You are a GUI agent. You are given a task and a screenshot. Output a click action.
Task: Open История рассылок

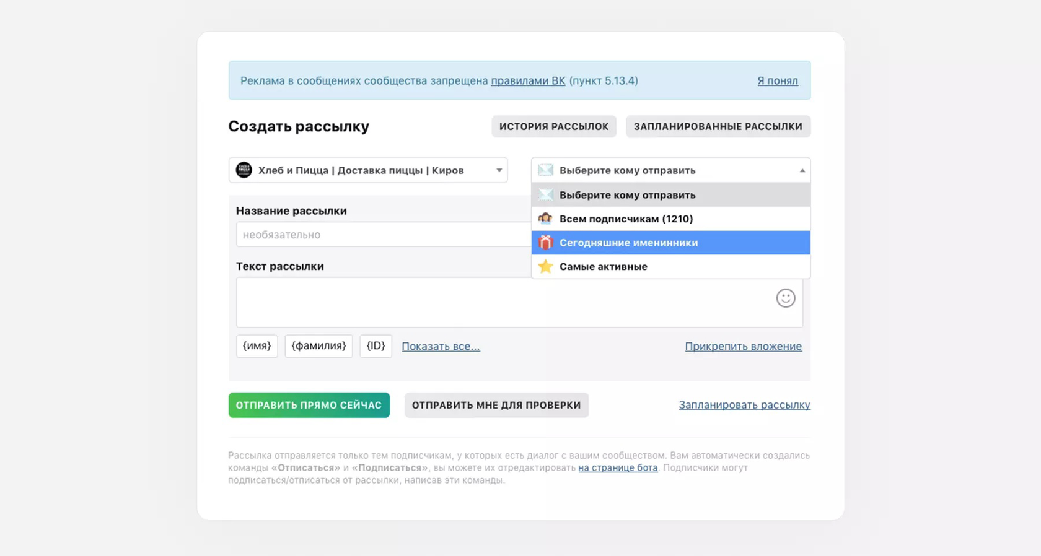coord(554,126)
